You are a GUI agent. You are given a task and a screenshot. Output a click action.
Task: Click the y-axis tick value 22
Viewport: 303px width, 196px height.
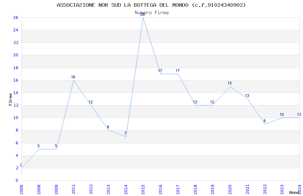pos(16,42)
